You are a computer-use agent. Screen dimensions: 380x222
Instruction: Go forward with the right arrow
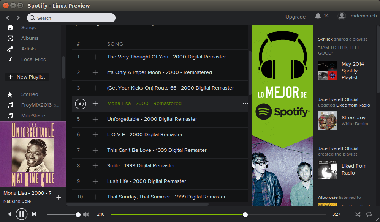tap(18, 18)
